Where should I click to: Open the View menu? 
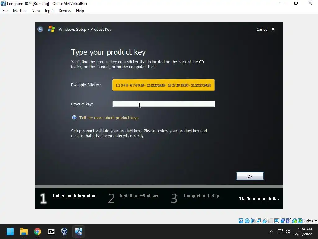tap(36, 11)
